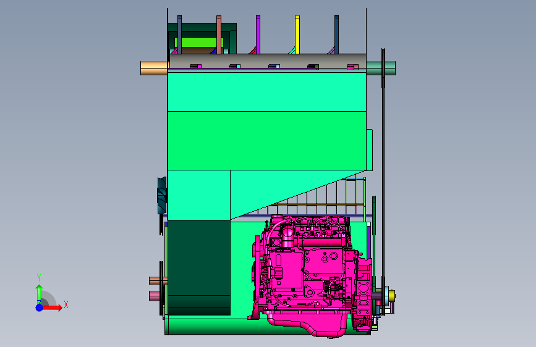
Task: Select the gray horizontal drum cylinder
Action: coord(268,61)
